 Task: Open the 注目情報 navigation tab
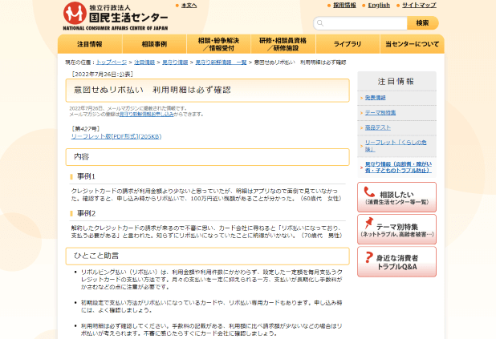[x=90, y=44]
